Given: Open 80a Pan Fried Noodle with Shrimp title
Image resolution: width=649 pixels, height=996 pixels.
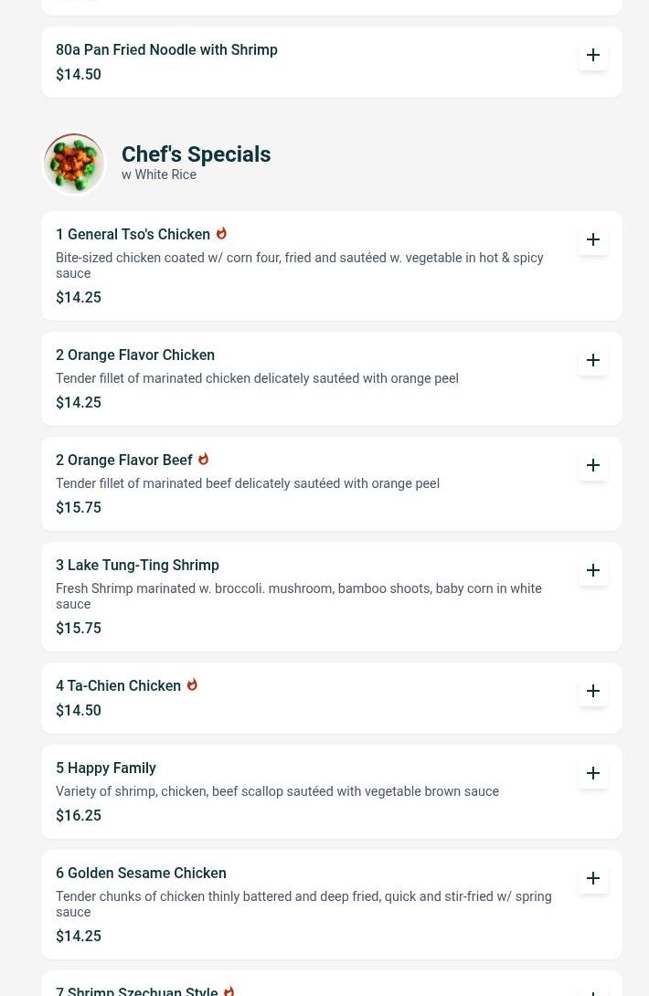Looking at the screenshot, I should pos(166,49).
